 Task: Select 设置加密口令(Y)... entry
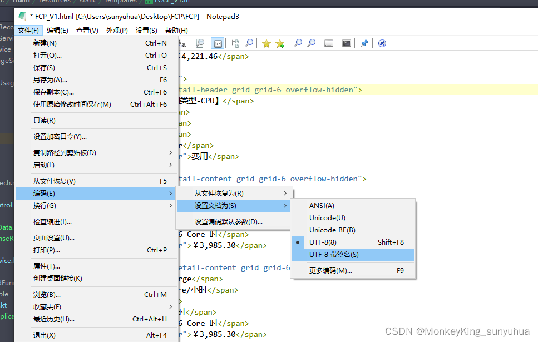tap(95, 137)
